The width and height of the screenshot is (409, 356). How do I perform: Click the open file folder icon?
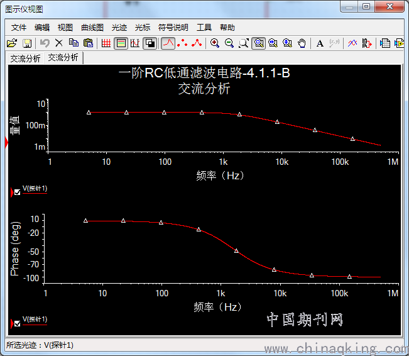point(11,43)
